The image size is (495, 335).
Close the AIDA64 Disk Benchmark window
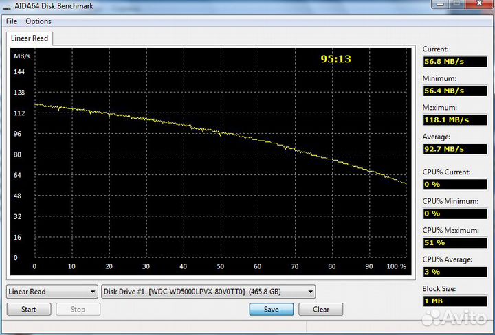tap(479, 4)
